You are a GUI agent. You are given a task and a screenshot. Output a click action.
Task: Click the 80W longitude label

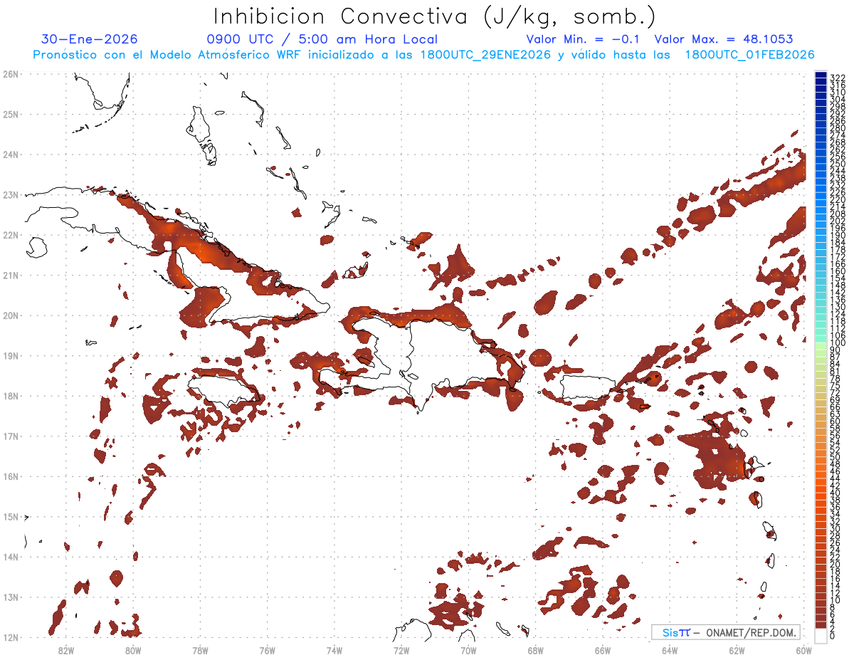[x=133, y=650]
